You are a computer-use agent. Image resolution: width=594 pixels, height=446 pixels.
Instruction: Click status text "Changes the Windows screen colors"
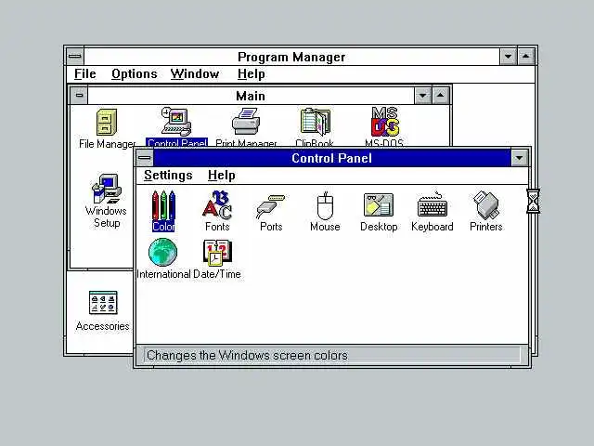[247, 355]
